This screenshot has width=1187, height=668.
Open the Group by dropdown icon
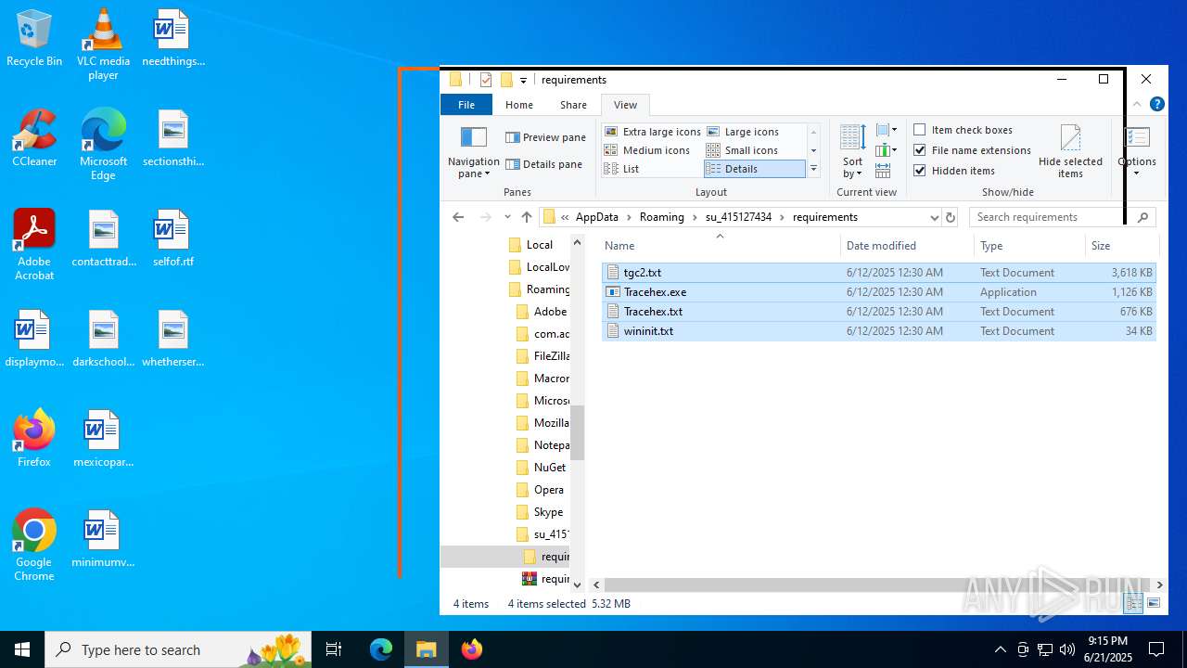coord(887,130)
